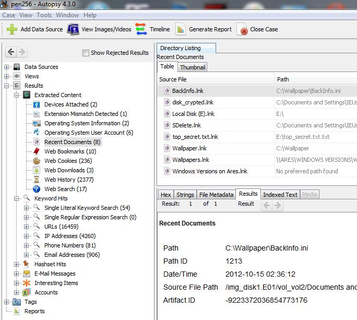Click the Web Downloads green arrow icon
The width and height of the screenshot is (357, 320).
tap(37, 170)
